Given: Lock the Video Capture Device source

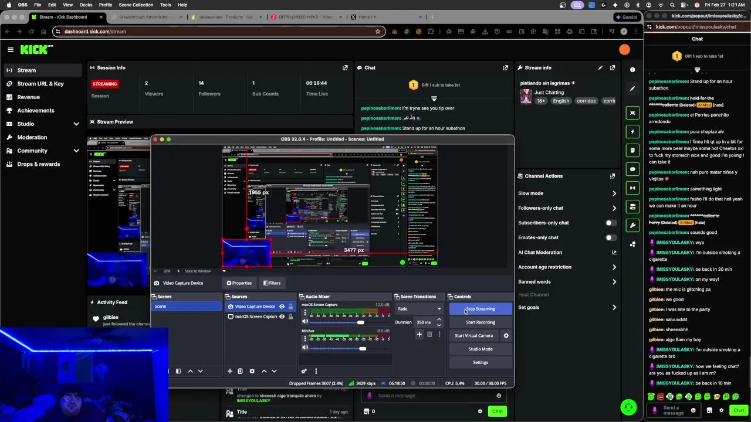Looking at the screenshot, I should (290, 307).
